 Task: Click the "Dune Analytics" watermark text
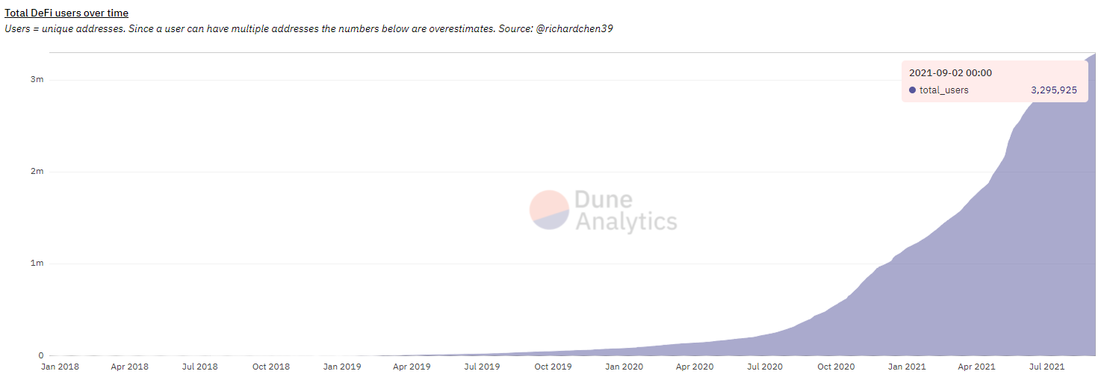click(x=625, y=211)
